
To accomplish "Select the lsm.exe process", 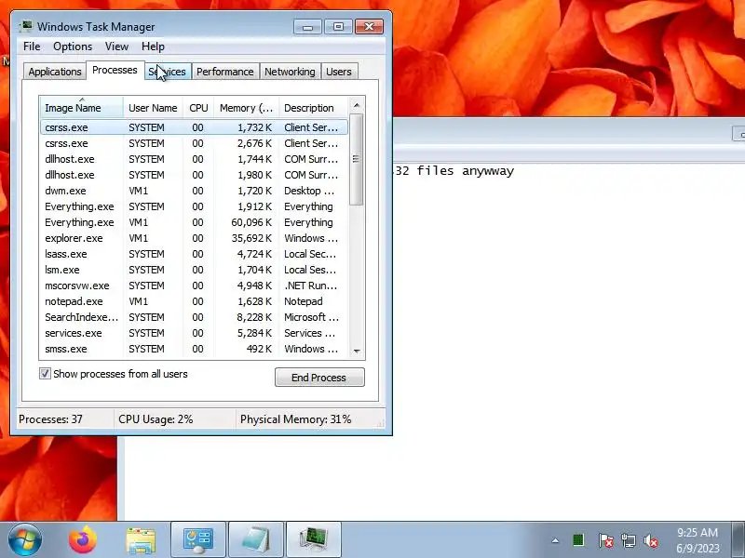I will pos(194,270).
